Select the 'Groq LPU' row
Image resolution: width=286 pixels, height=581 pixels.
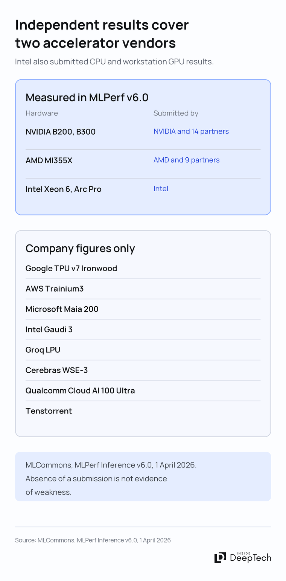tap(143, 350)
